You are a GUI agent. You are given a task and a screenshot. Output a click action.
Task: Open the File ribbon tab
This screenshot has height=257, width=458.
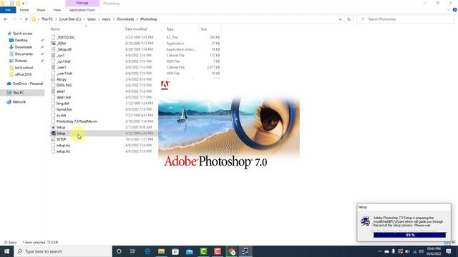8,10
